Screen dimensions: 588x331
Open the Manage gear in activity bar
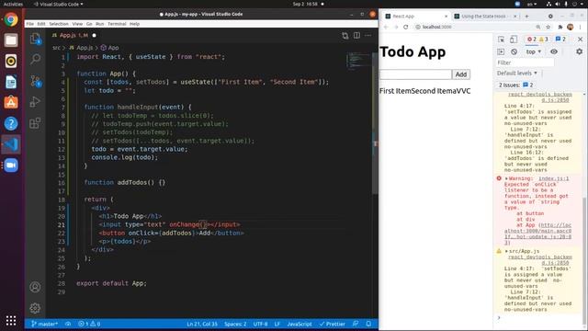[35, 308]
